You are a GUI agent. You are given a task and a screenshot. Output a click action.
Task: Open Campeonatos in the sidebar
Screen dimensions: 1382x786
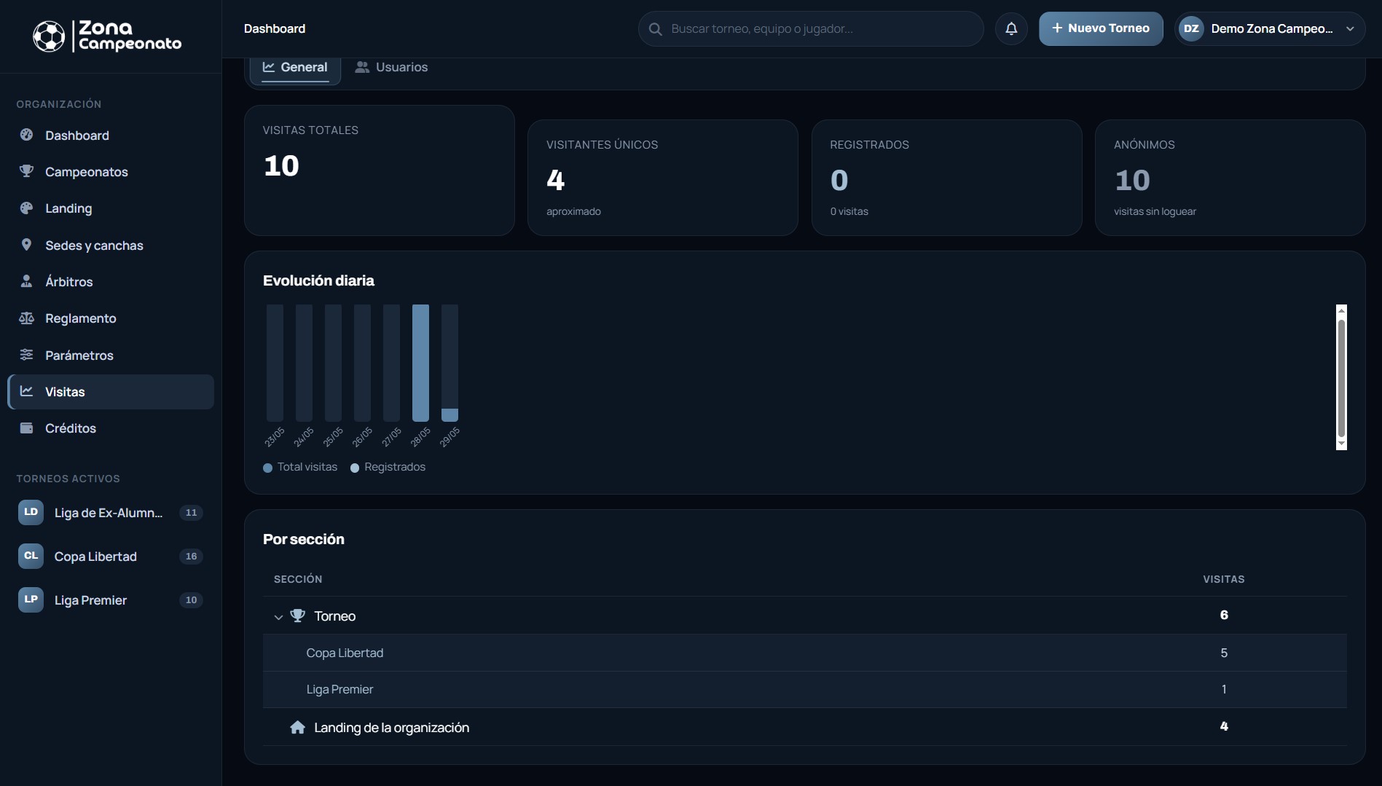[x=111, y=172]
